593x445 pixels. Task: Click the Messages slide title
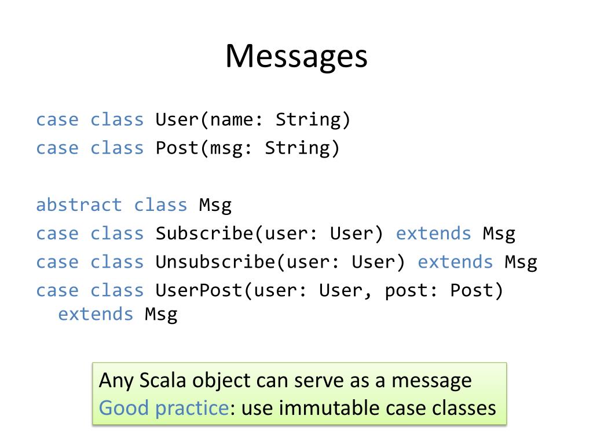coord(296,57)
